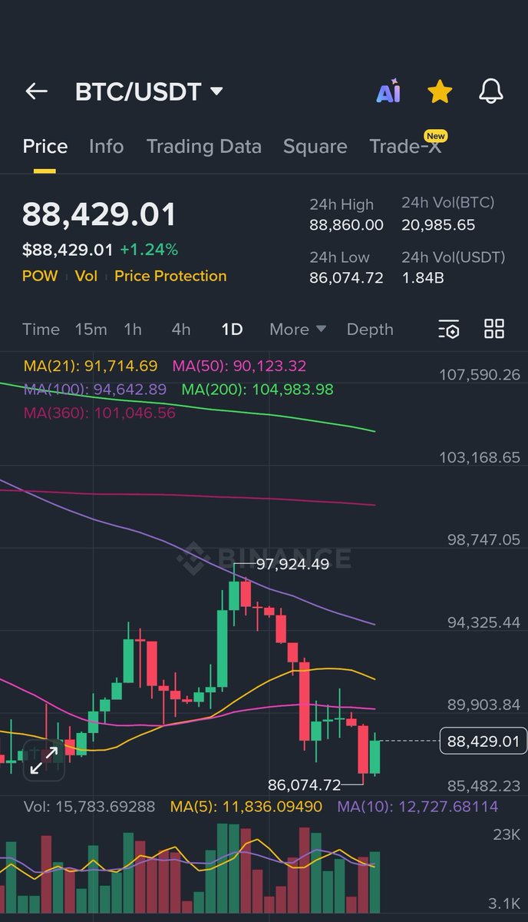Tap the +1.24% change value
The width and height of the screenshot is (528, 922).
(149, 250)
